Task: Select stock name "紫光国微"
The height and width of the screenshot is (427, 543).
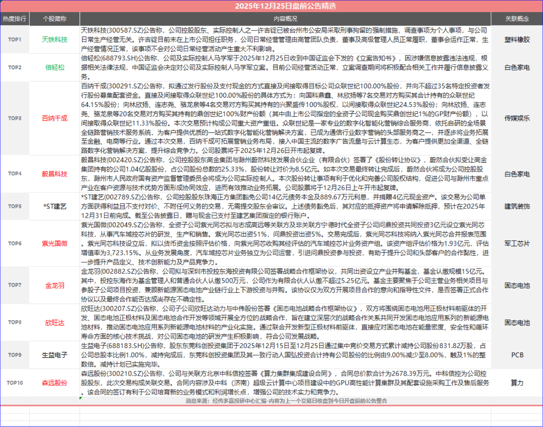Action: point(55,243)
